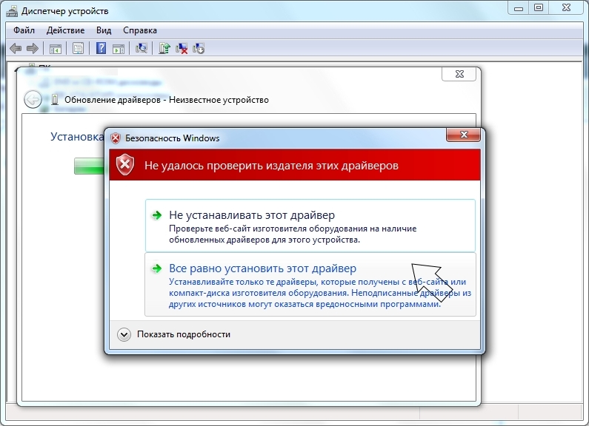The width and height of the screenshot is (589, 426).
Task: Open the Файл menu
Action: point(24,30)
